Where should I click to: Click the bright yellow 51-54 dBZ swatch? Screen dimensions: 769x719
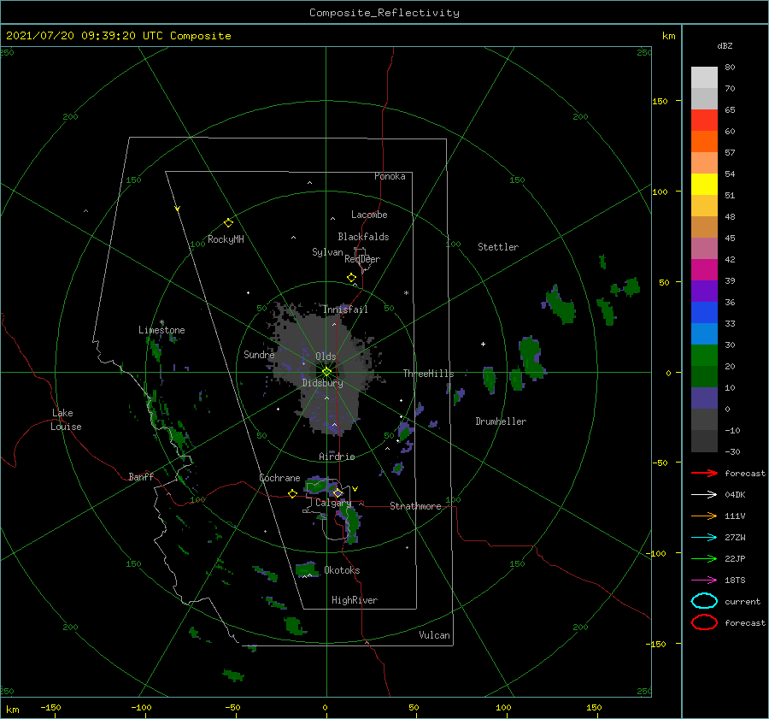[x=704, y=185]
